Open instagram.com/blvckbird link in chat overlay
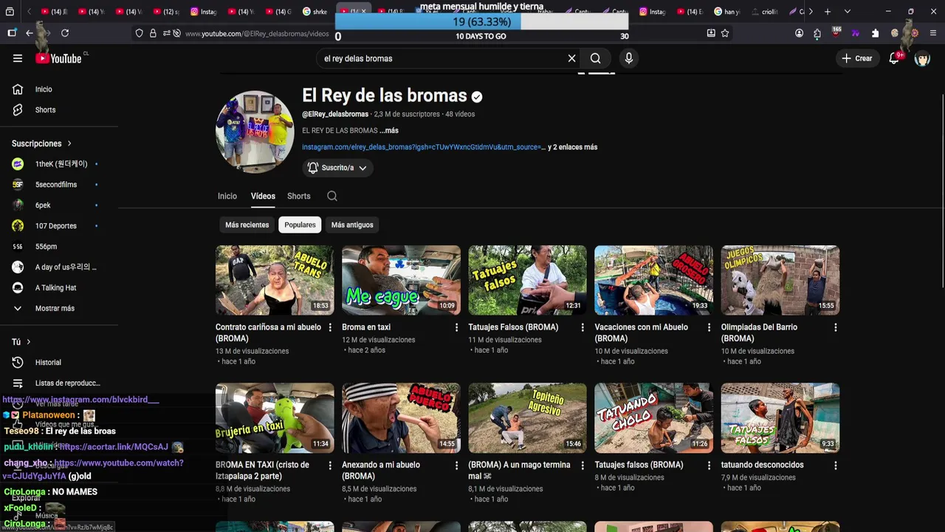 [x=80, y=400]
